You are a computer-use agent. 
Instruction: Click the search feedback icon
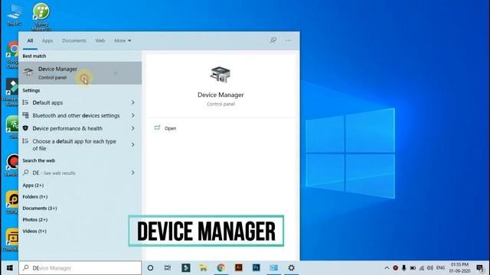[273, 40]
